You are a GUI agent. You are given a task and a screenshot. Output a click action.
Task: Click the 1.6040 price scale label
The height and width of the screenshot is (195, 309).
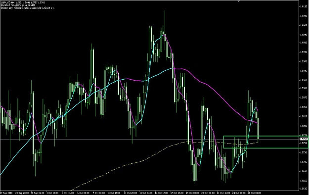(304, 35)
